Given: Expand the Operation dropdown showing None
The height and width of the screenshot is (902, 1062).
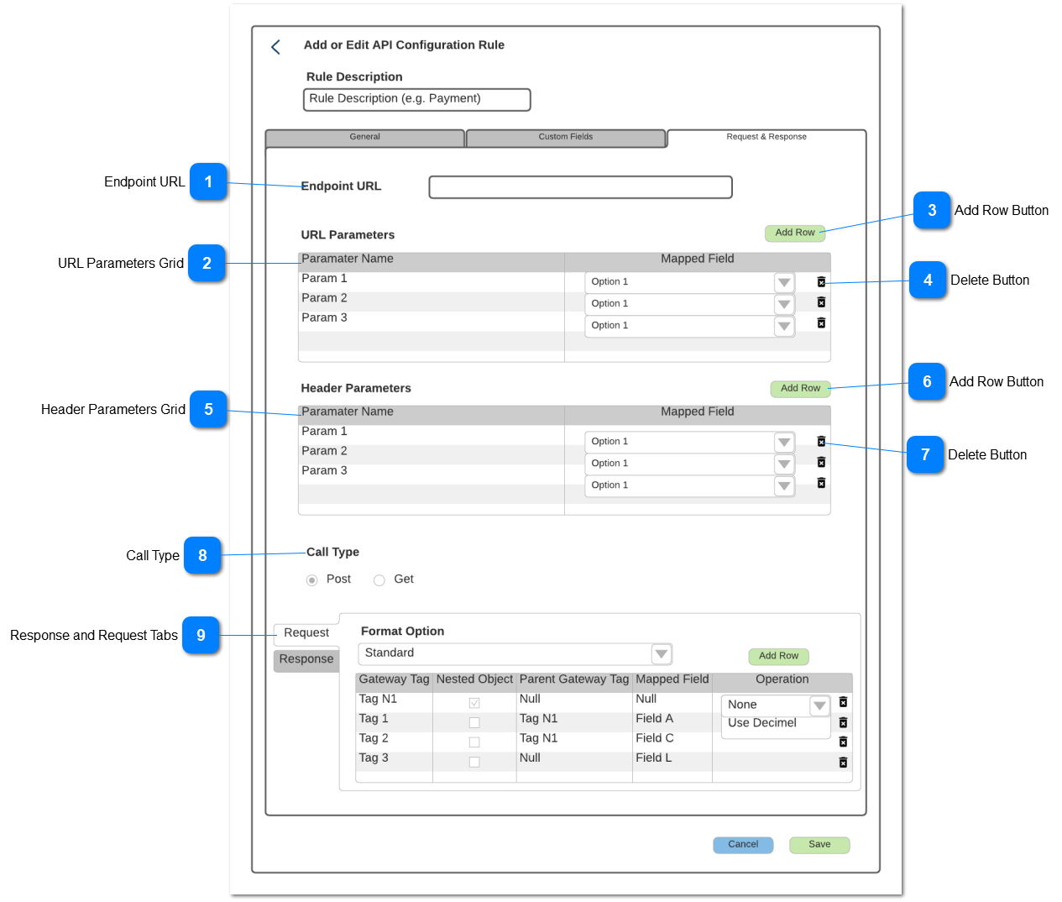Looking at the screenshot, I should [819, 705].
